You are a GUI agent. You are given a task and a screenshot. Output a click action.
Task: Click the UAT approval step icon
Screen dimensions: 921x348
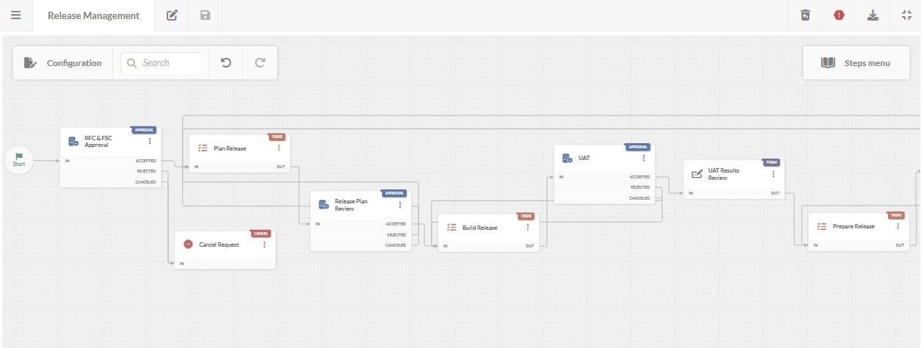(568, 158)
